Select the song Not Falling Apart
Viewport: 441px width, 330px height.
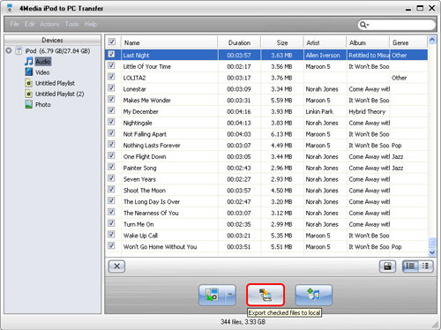tap(145, 134)
